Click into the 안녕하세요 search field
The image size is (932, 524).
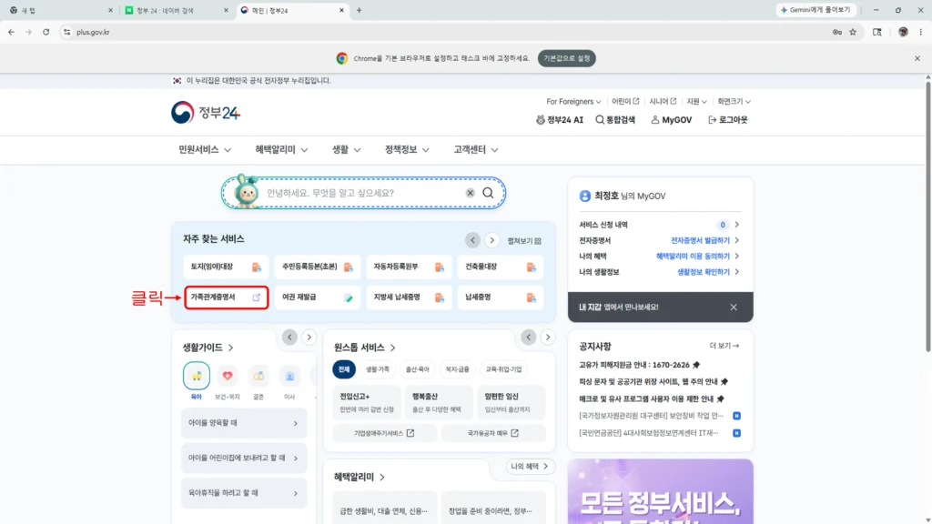click(362, 193)
